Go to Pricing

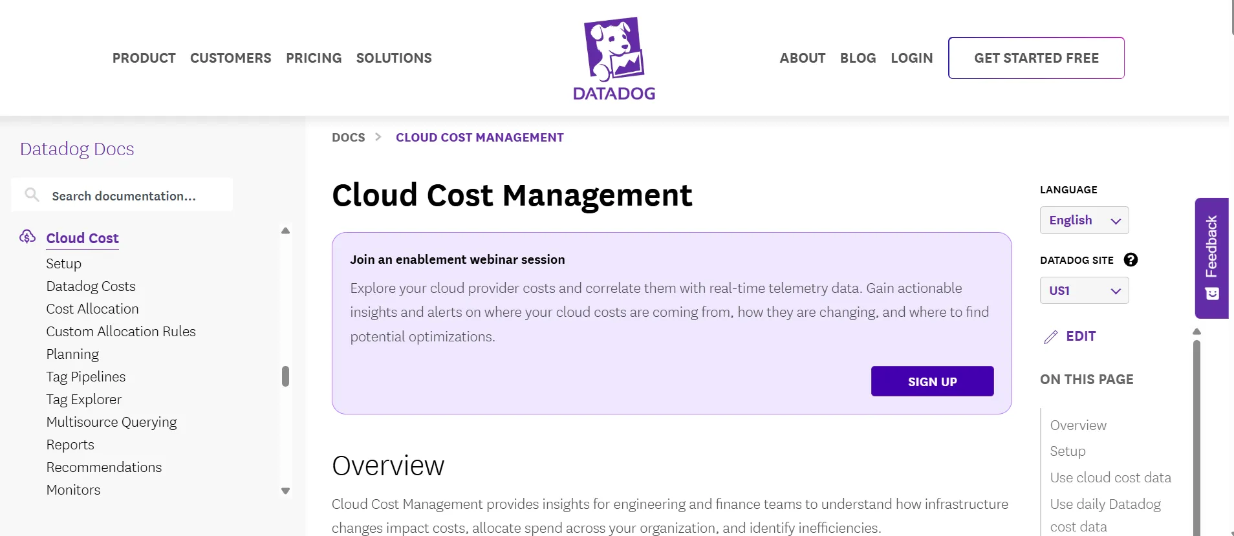click(314, 58)
